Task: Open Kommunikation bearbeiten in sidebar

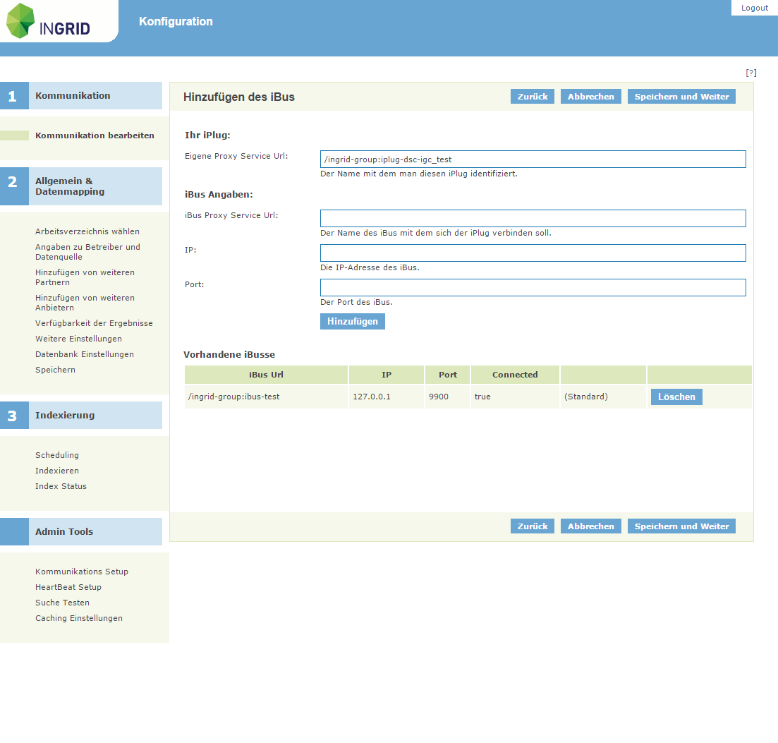Action: coord(95,135)
